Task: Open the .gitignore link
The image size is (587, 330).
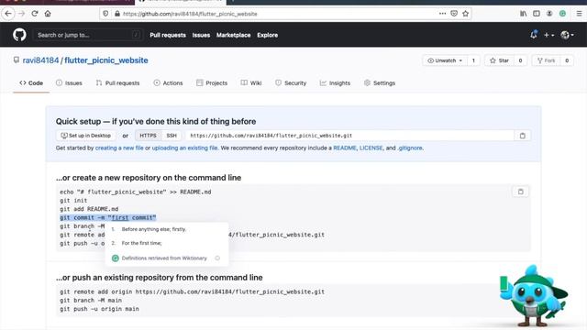Action: coord(410,148)
